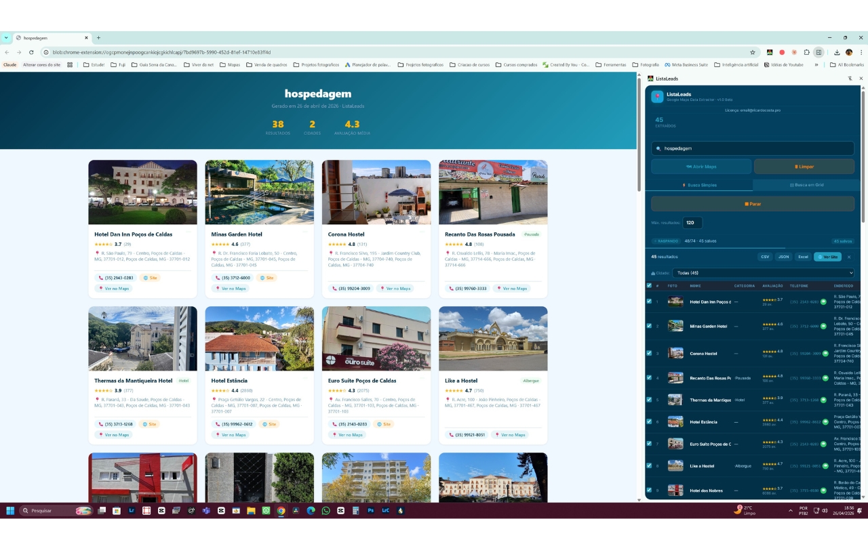Uncheck the Hotel Estância row checkbox
The image size is (868, 542).
tap(649, 421)
